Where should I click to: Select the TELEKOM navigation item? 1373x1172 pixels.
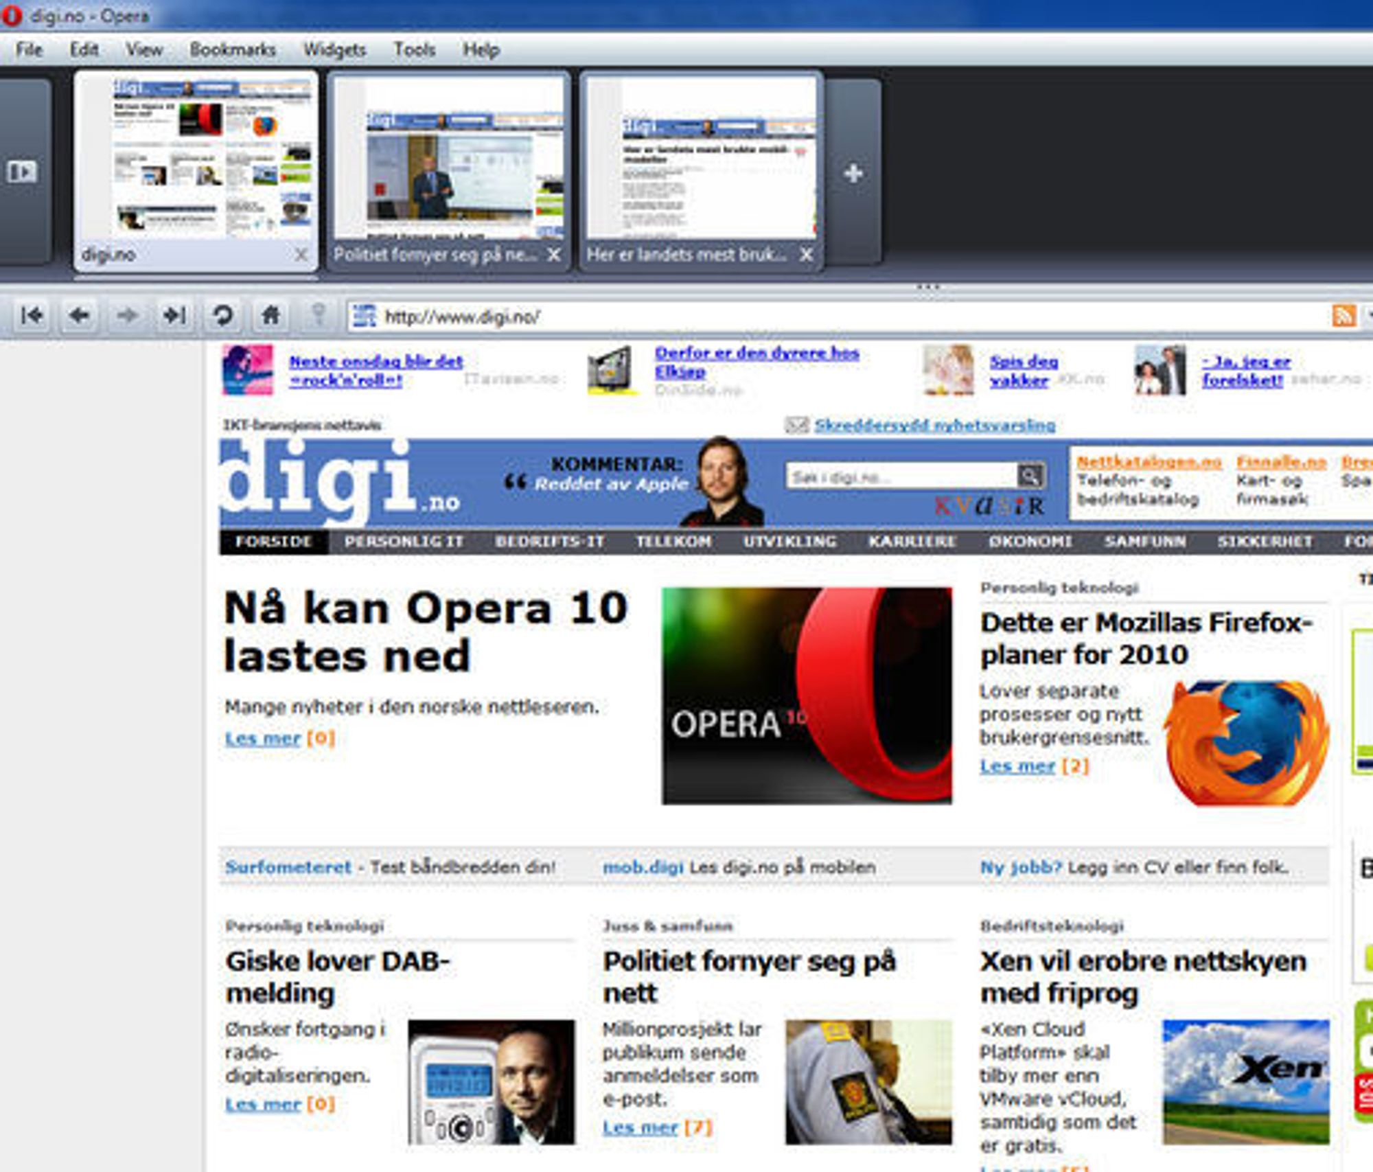673,541
